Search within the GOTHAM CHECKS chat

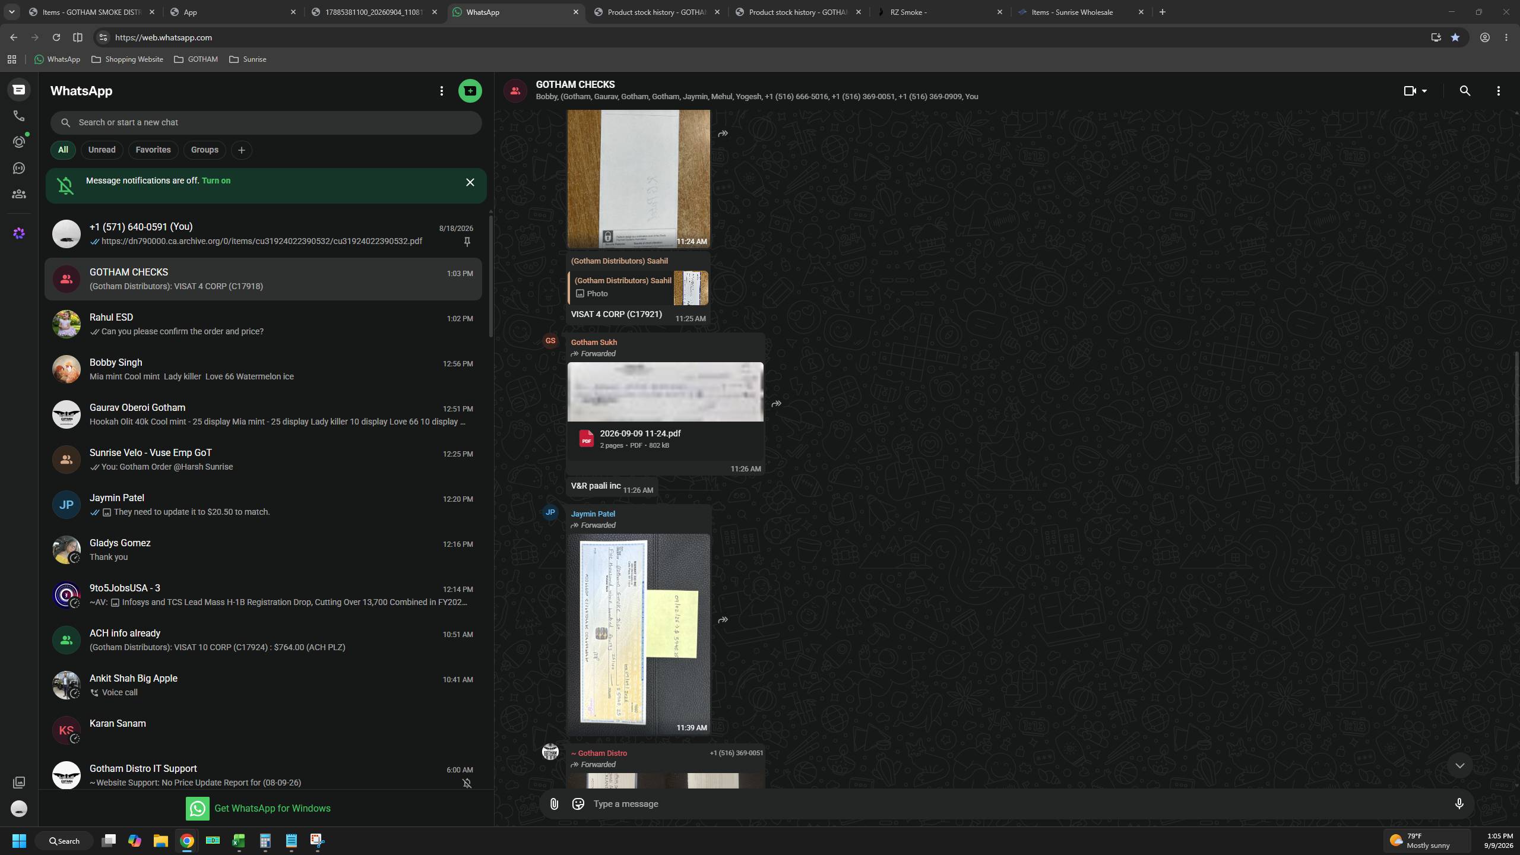point(1465,91)
